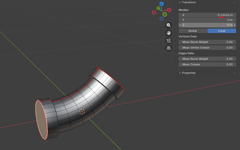Click the Mean Crease edge slider
This screenshot has width=240, height=150.
pos(207,64)
